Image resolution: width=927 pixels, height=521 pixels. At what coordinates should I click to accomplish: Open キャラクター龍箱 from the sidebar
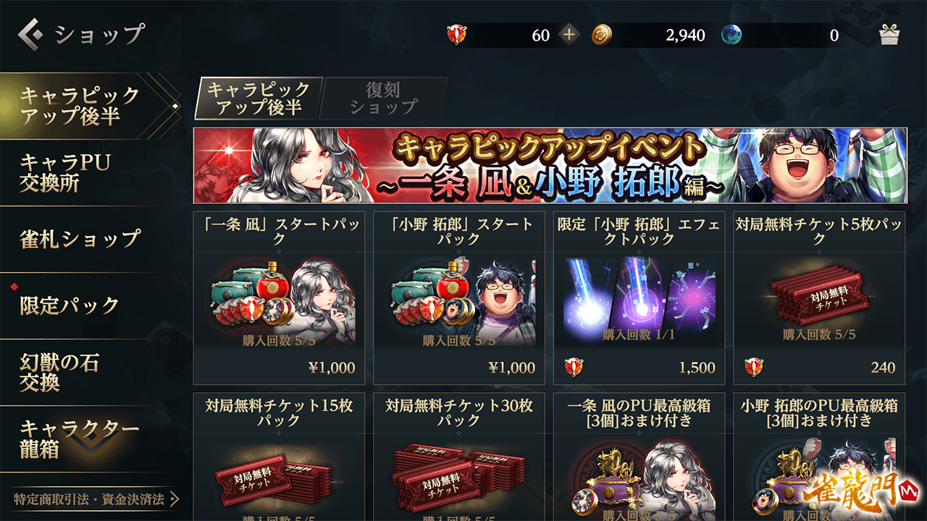click(x=80, y=439)
